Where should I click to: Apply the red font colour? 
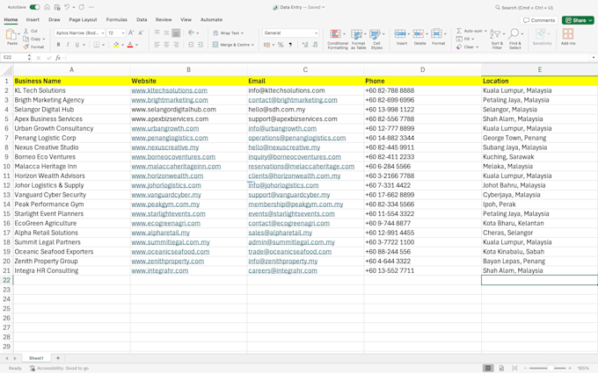(x=130, y=45)
